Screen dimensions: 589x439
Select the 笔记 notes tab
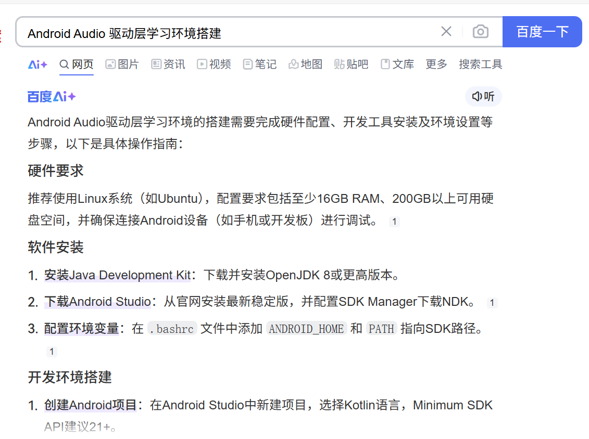coord(259,64)
